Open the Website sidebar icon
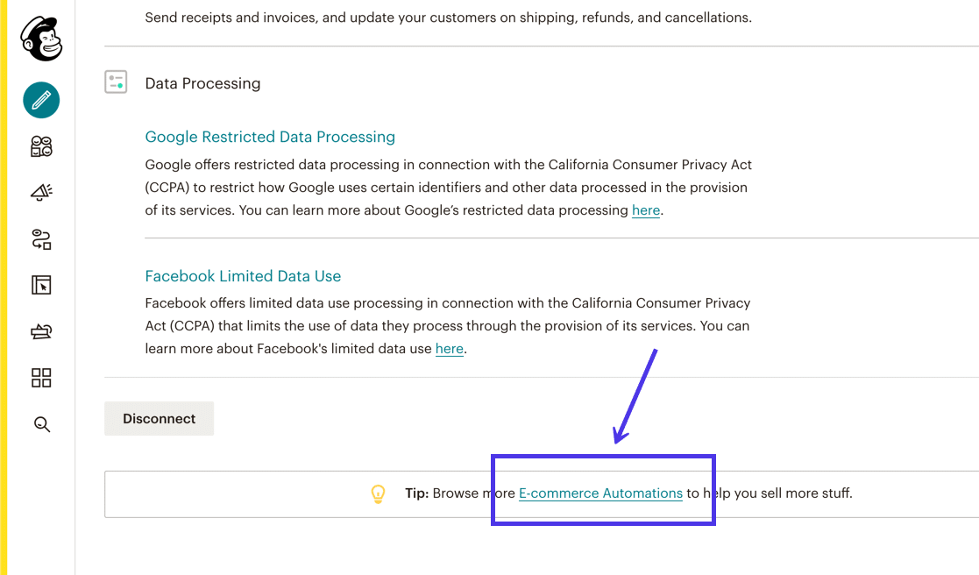Image resolution: width=979 pixels, height=575 pixels. coord(41,285)
